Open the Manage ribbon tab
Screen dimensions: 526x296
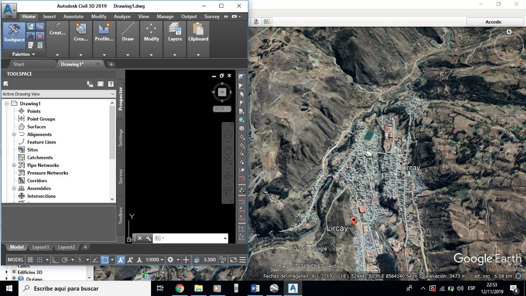coord(165,16)
